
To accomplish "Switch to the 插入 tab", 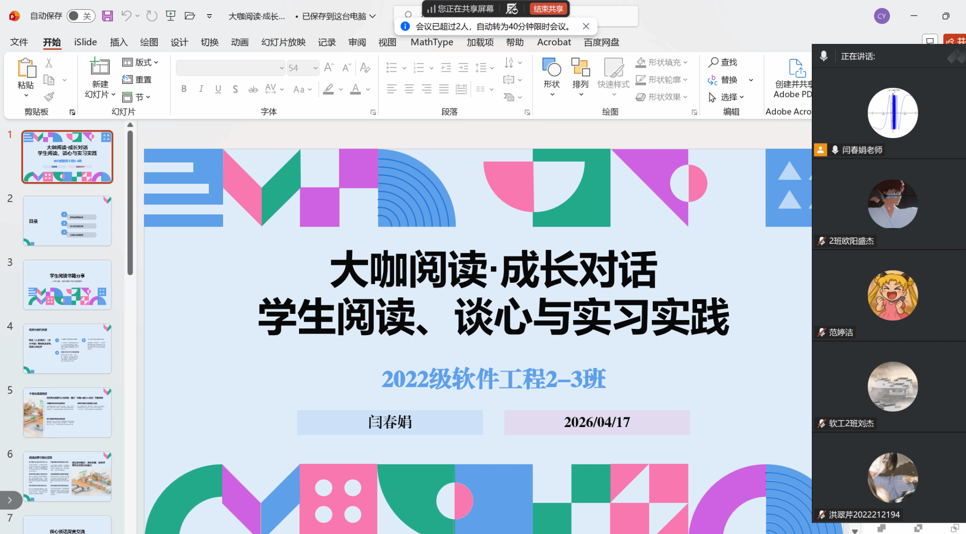I will pyautogui.click(x=119, y=42).
